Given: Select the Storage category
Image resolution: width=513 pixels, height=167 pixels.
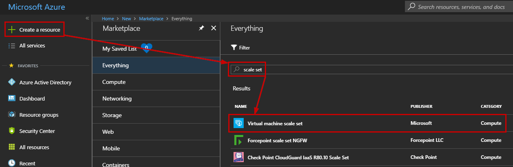Looking at the screenshot, I should 156,115.
